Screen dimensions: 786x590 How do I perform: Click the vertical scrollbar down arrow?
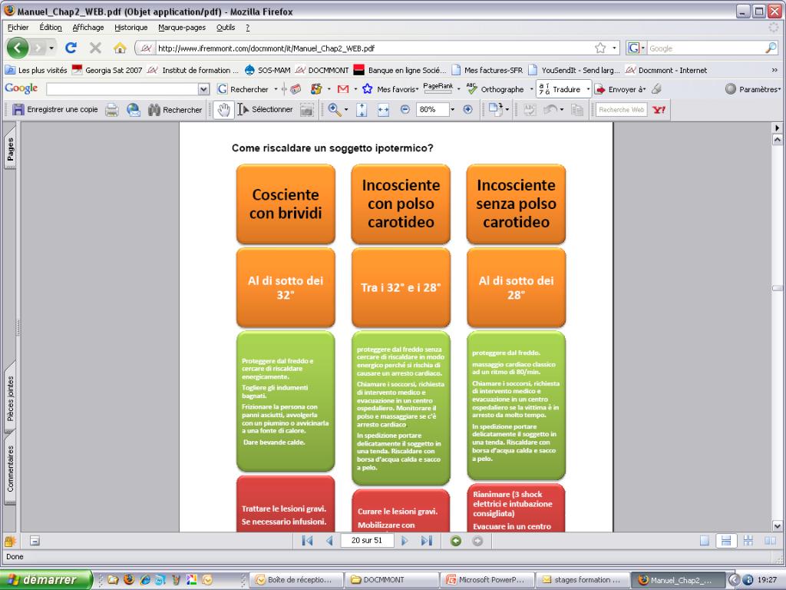pyautogui.click(x=778, y=525)
